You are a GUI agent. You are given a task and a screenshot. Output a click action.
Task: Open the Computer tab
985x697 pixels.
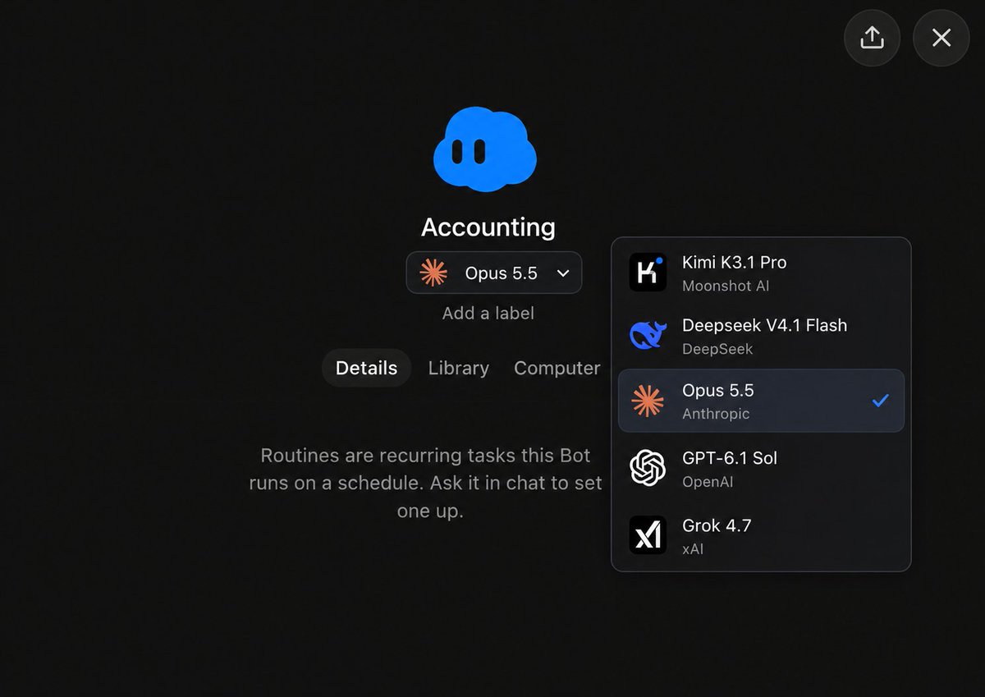[x=557, y=368]
